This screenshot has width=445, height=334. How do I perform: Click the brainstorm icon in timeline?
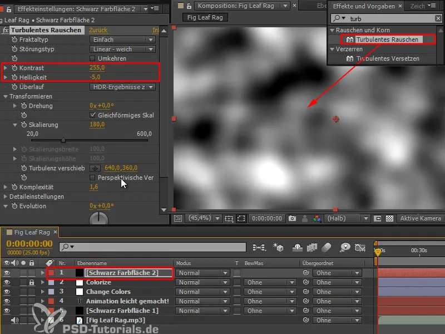click(345, 247)
